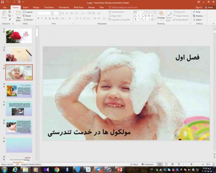Open the Section dropdown
This screenshot has width=216, height=173.
(29, 20)
